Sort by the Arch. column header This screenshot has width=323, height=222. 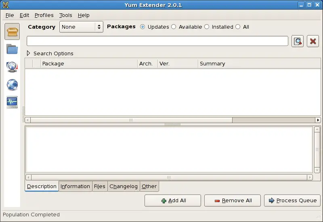pyautogui.click(x=147, y=64)
